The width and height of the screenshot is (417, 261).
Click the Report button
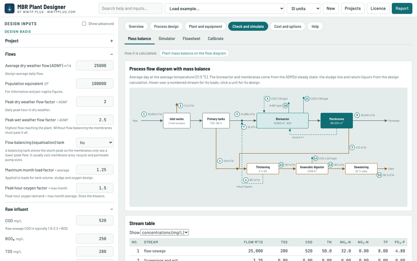(x=402, y=9)
